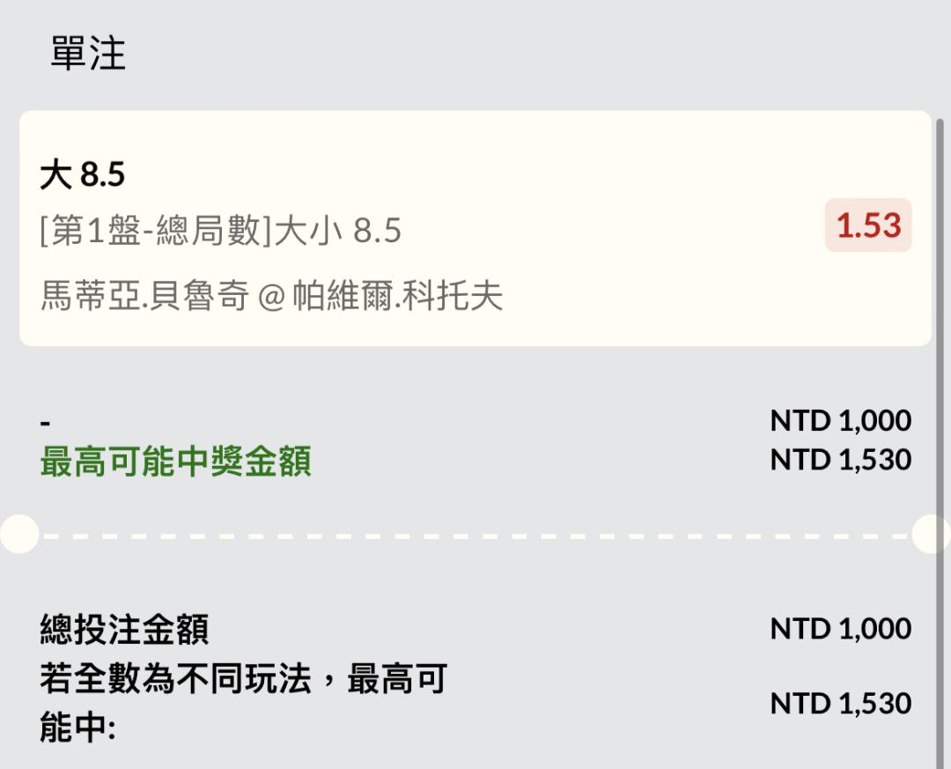The image size is (951, 769).
Task: Click NTD 1,530 payout next to green label
Action: (x=841, y=460)
